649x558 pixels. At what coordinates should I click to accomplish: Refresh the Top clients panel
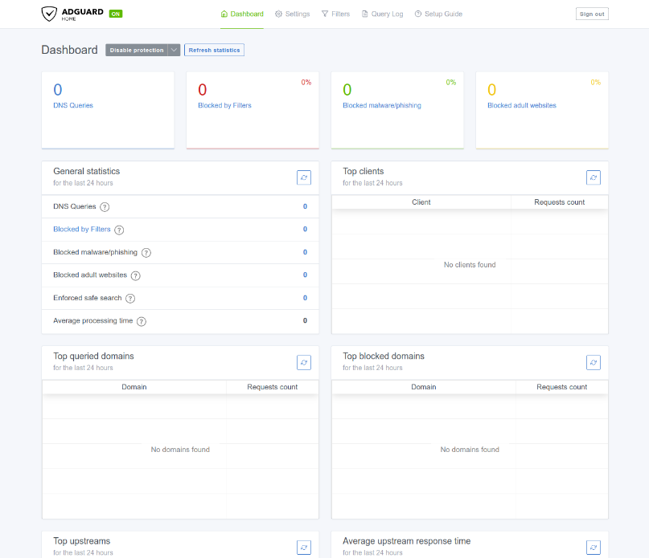(593, 177)
